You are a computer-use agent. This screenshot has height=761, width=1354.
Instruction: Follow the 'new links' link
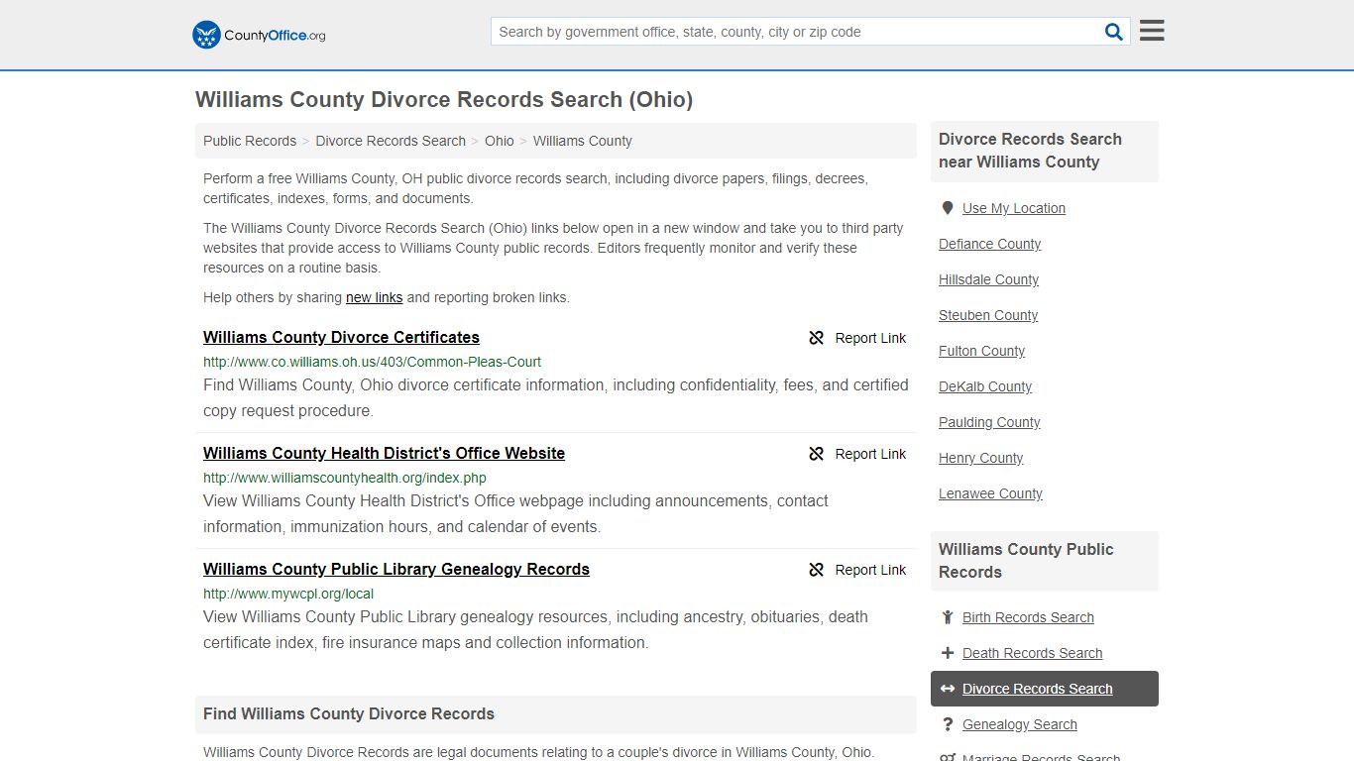[x=374, y=297]
